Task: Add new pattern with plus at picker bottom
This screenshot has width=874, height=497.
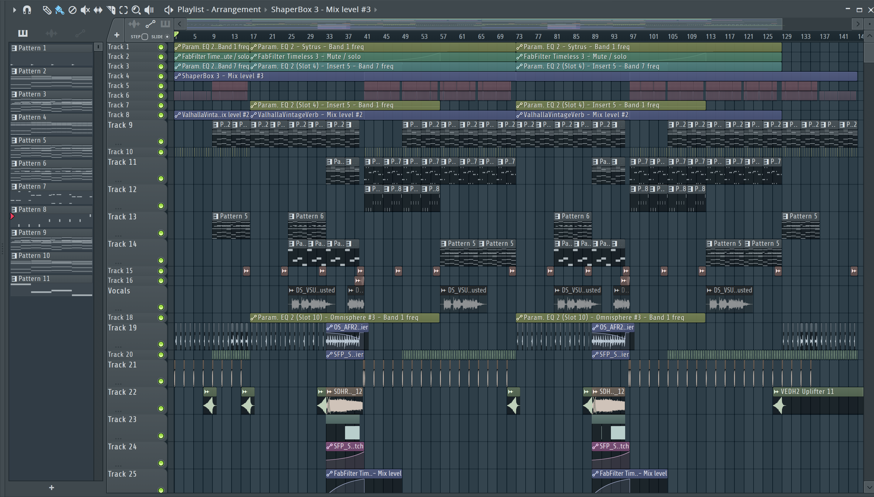Action: point(52,487)
